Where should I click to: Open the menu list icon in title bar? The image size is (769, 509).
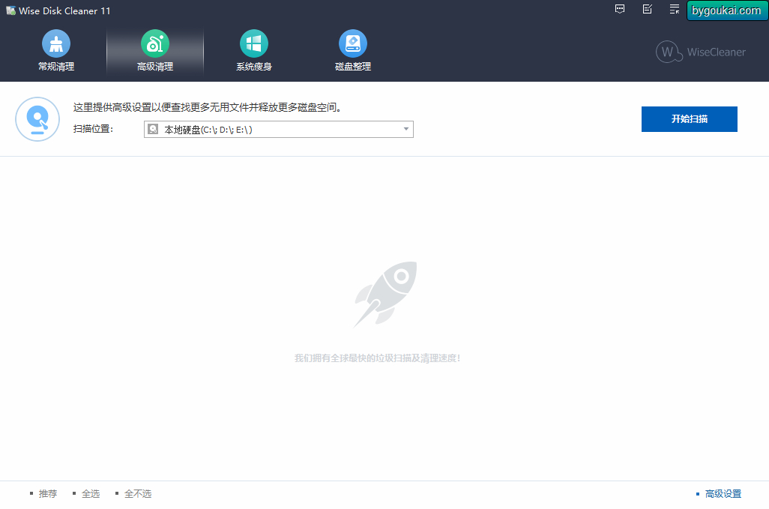[x=675, y=9]
